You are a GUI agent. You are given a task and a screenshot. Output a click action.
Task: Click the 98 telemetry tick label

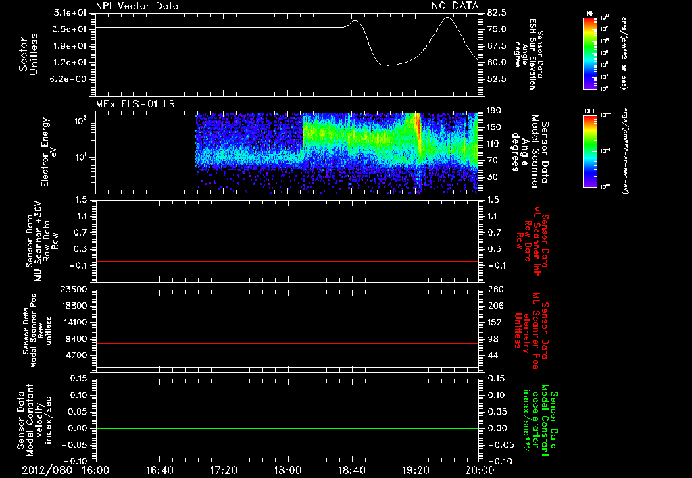coord(494,339)
